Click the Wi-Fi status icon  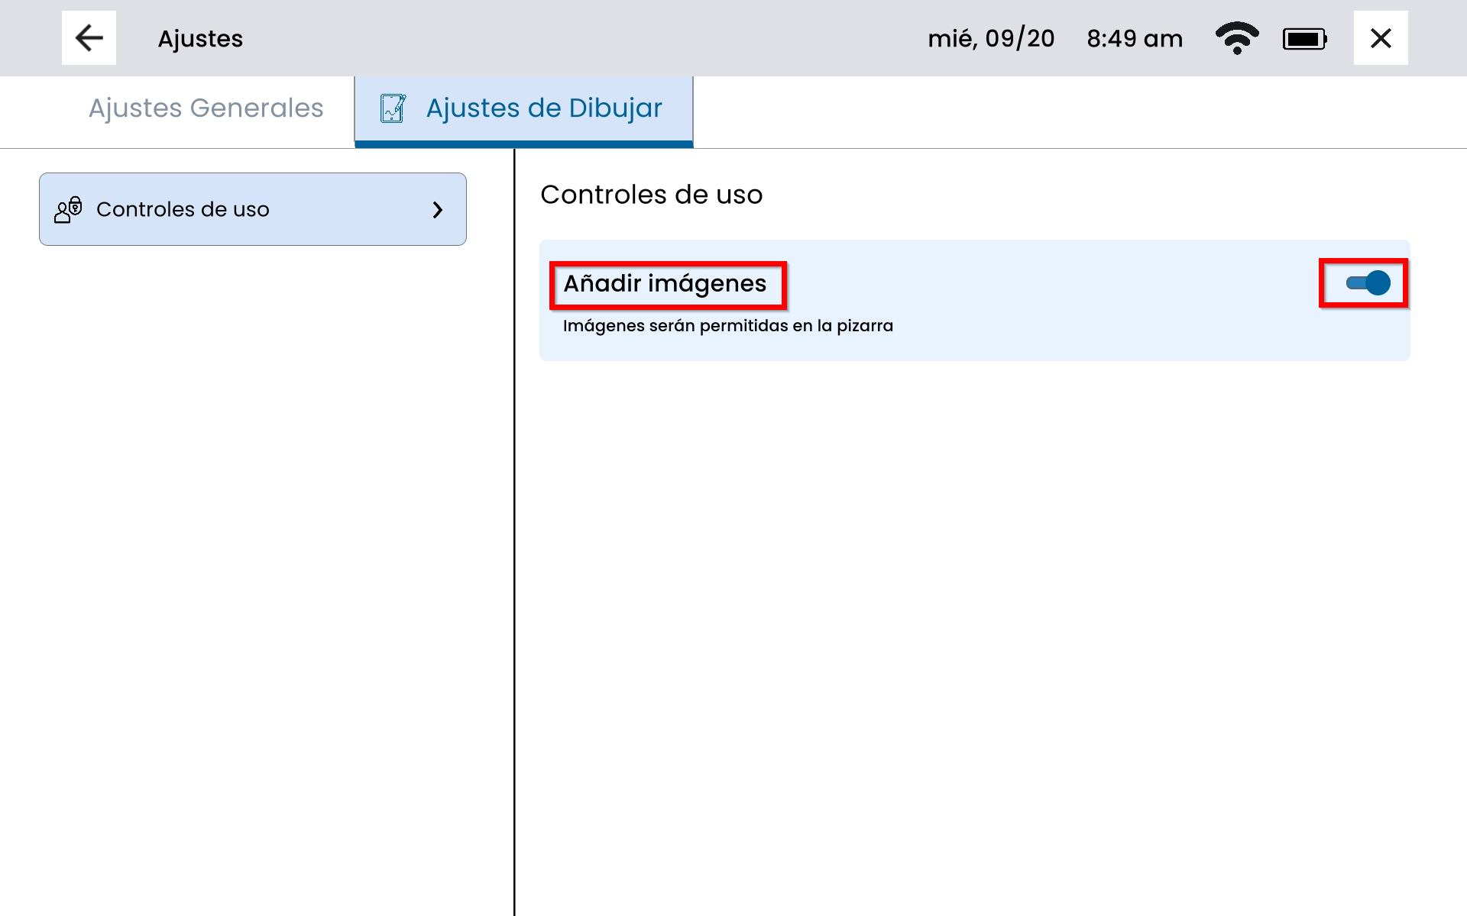1236,38
